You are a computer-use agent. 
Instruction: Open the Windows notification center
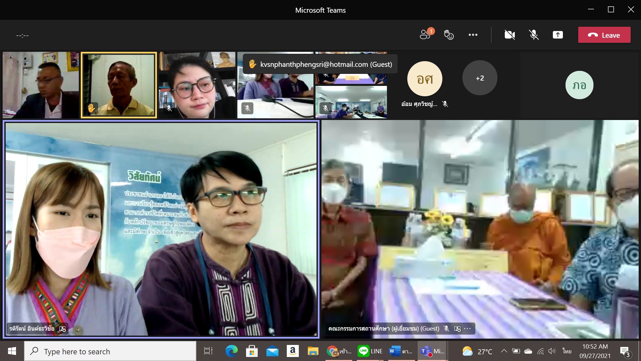pos(625,351)
